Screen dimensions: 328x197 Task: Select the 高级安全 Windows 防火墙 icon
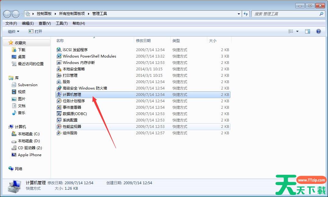tap(59, 88)
